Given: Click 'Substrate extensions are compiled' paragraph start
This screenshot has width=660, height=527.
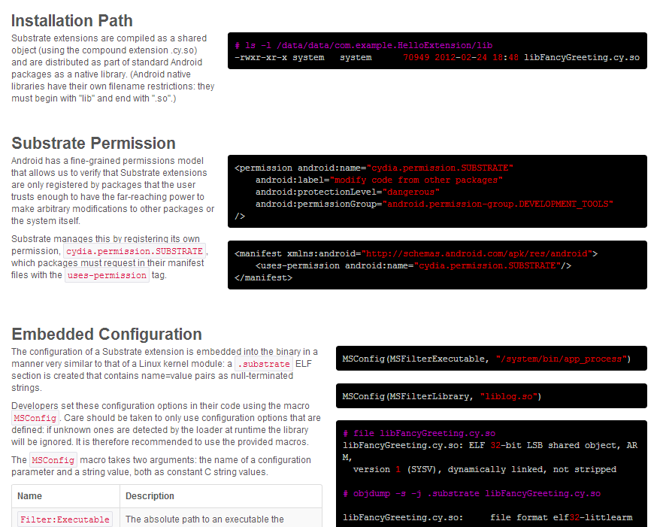Looking at the screenshot, I should pos(108,38).
